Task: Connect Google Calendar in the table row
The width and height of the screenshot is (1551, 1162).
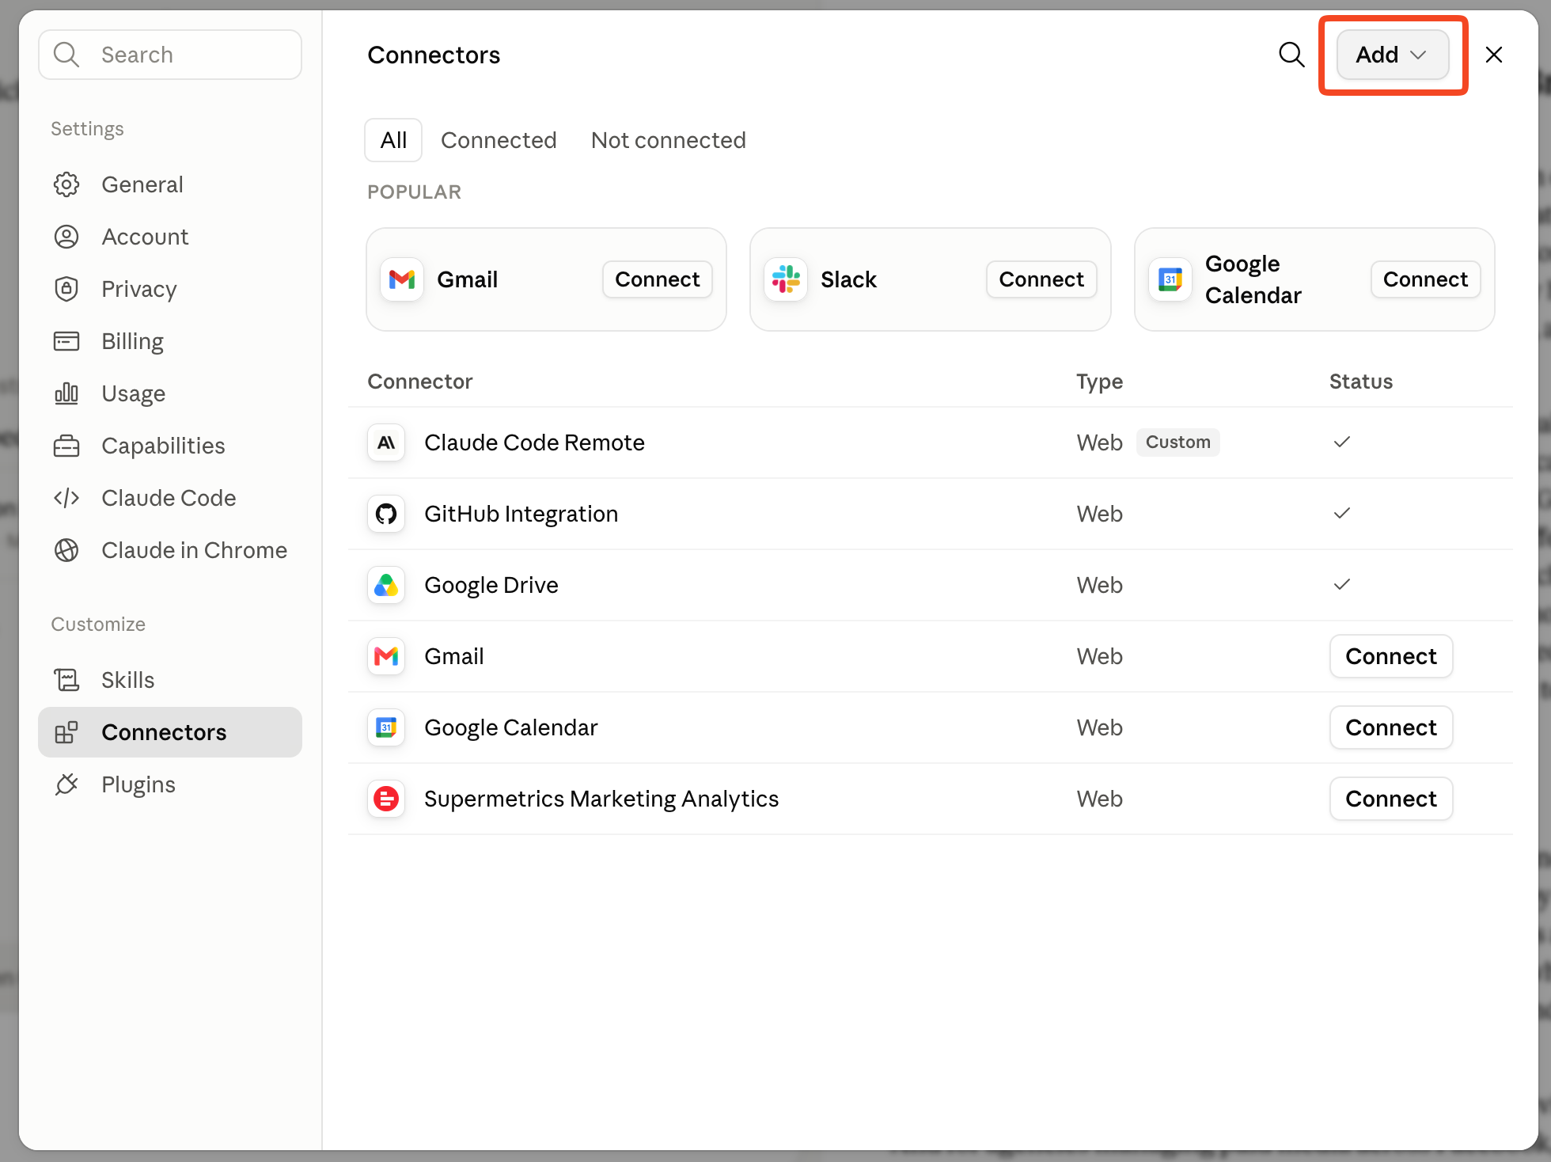Action: pyautogui.click(x=1391, y=727)
